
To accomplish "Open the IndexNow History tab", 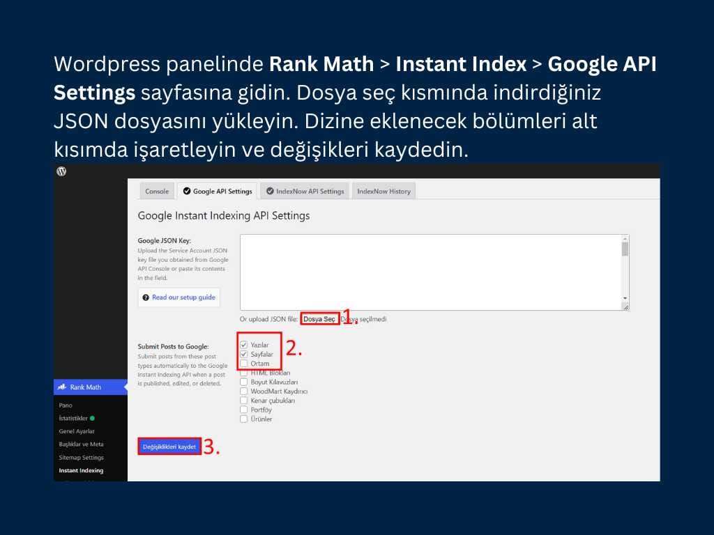I will click(x=383, y=191).
